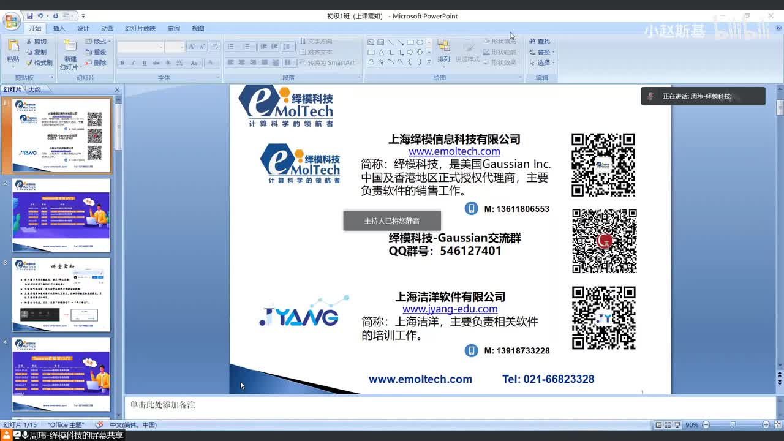Screen dimensions: 784x441
Task: Click 转换为 SmartArt button
Action: 328,62
